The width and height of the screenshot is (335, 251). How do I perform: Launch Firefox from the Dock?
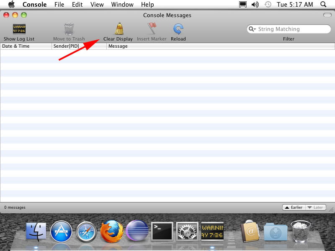click(112, 231)
